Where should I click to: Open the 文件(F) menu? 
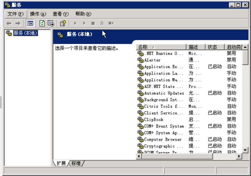[16, 14]
